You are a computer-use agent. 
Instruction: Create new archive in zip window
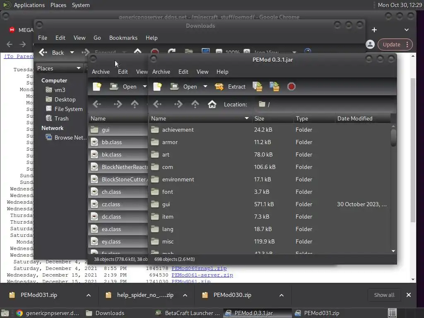coord(97,87)
